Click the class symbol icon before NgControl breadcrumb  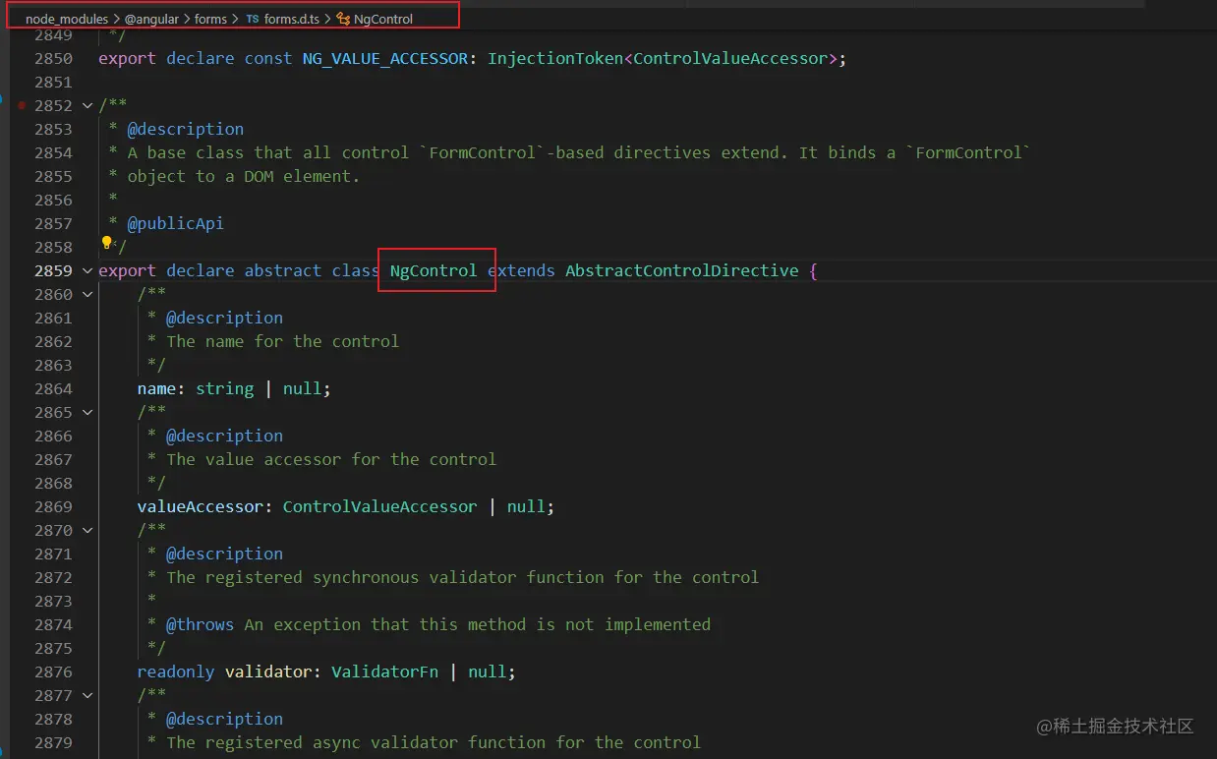click(x=343, y=19)
